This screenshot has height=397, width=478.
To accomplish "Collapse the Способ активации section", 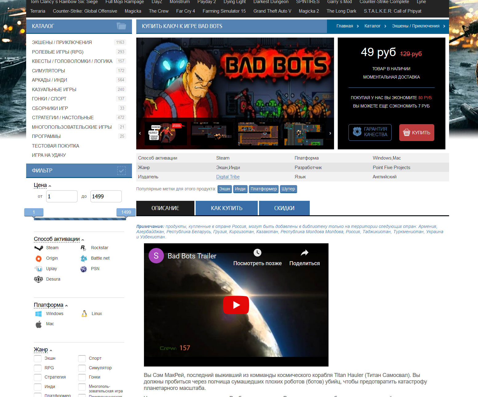I will click(x=59, y=239).
